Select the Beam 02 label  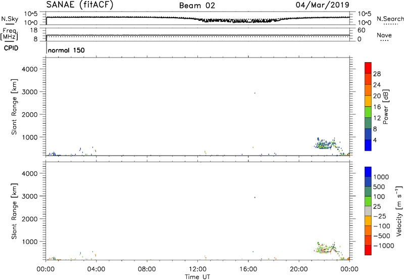197,6
